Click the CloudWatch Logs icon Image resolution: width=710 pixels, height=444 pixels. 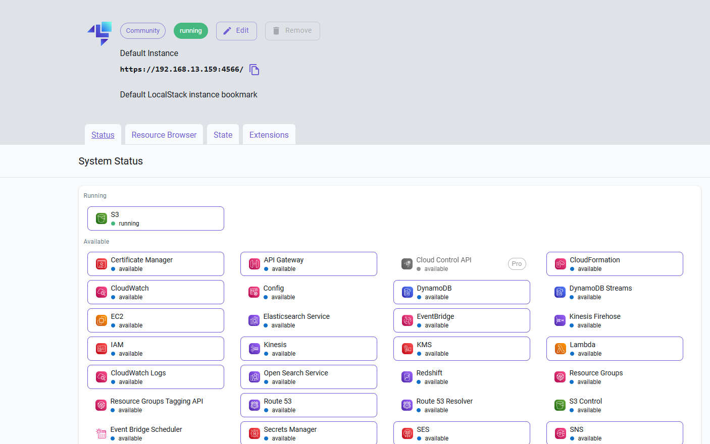point(102,377)
